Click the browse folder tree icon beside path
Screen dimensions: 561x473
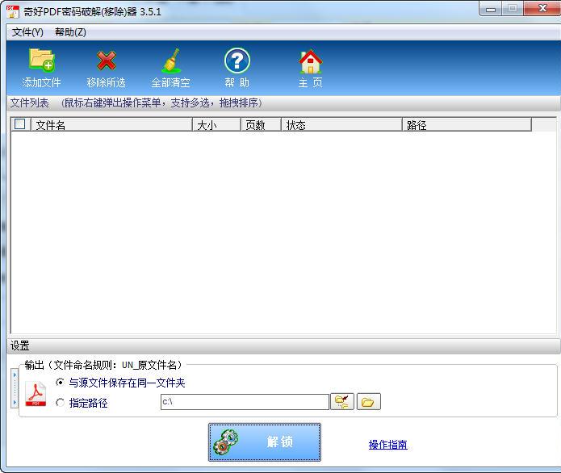342,402
